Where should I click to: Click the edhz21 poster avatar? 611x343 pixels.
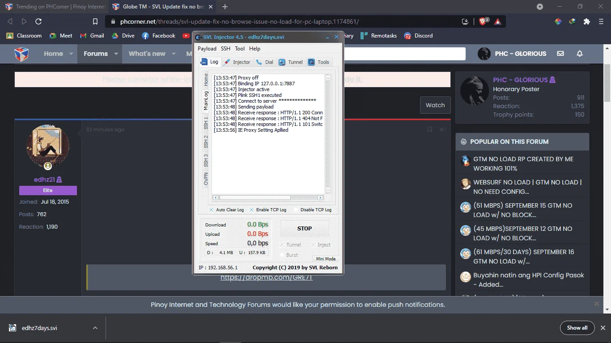[48, 146]
